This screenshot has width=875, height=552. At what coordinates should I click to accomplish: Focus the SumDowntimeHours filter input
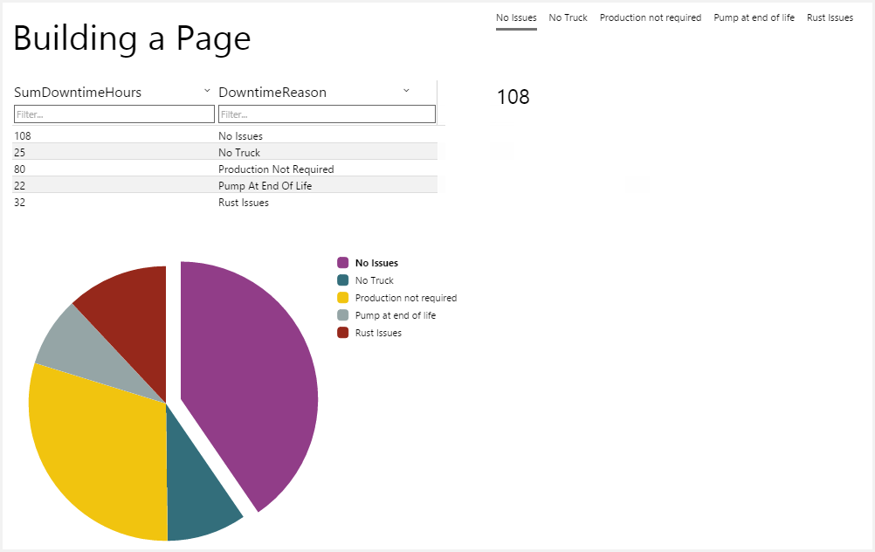(114, 114)
